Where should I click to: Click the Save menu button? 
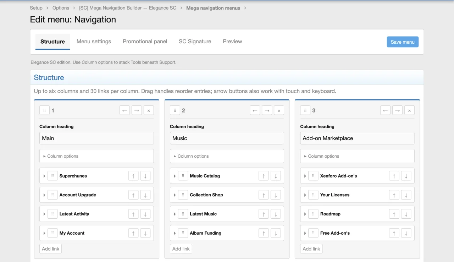(403, 42)
